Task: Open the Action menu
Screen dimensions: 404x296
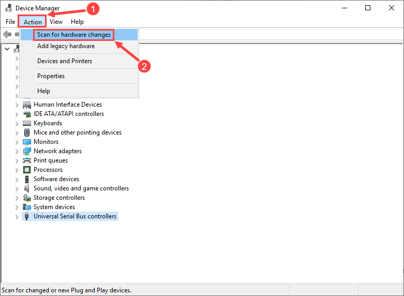Action: point(33,22)
